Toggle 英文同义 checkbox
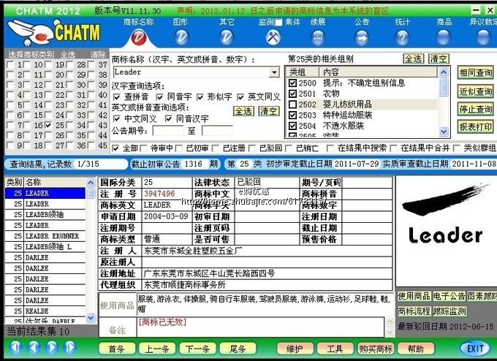 [240, 96]
